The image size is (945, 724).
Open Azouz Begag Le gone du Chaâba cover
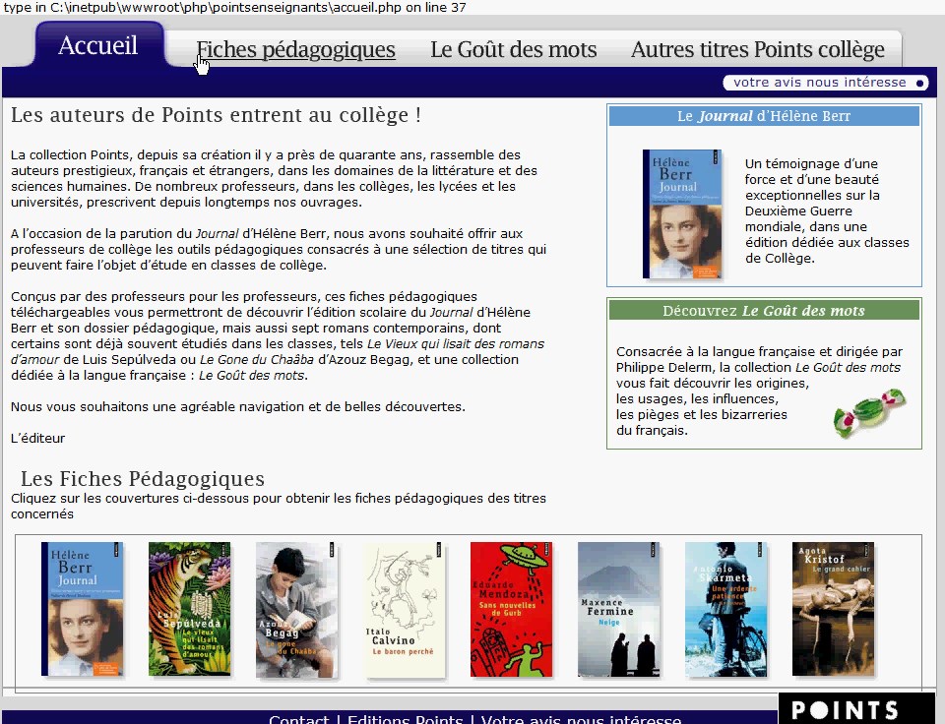coord(296,609)
